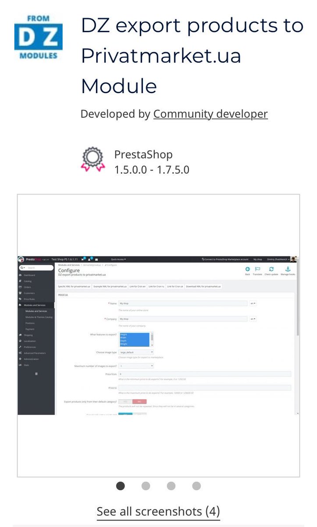Viewport: 317px width, 527px height.
Task: Click My shop link in top bar
Action: pyautogui.click(x=257, y=260)
